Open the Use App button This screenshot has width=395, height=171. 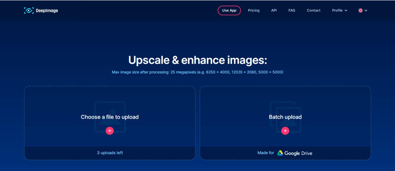[x=229, y=11]
